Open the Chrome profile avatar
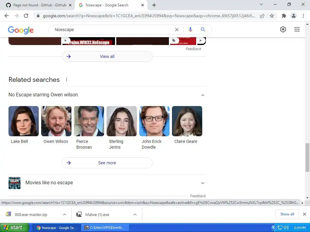Viewport: 310px width, 232px height. (x=294, y=16)
